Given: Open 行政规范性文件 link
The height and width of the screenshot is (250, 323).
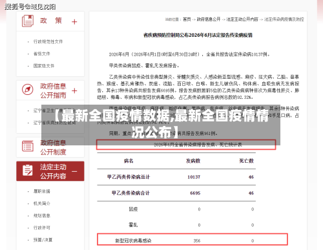Looking at the screenshot, I should [x=48, y=41].
